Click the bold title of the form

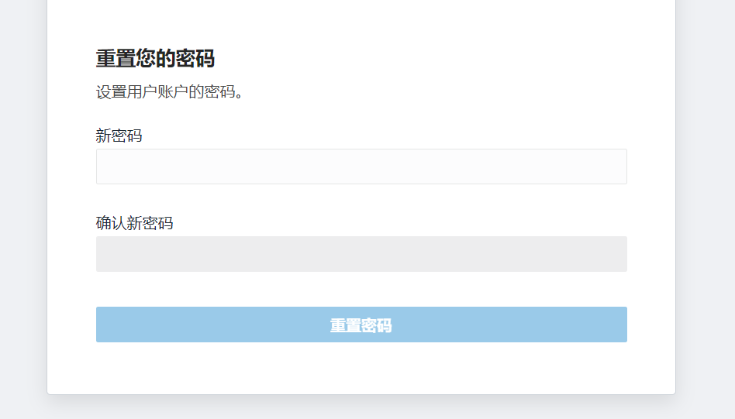[155, 59]
